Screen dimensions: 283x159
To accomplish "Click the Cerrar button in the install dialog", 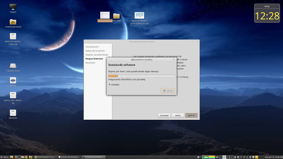I will point(168,90).
